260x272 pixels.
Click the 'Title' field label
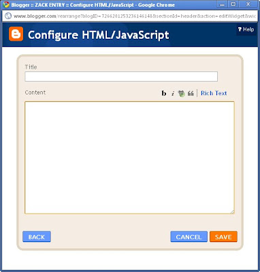(x=31, y=67)
